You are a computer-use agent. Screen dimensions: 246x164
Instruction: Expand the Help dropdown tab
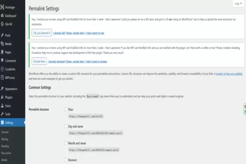click(238, 3)
